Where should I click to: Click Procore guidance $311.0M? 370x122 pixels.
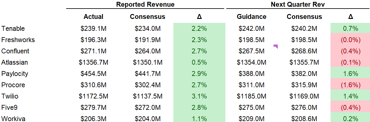coord(251,85)
